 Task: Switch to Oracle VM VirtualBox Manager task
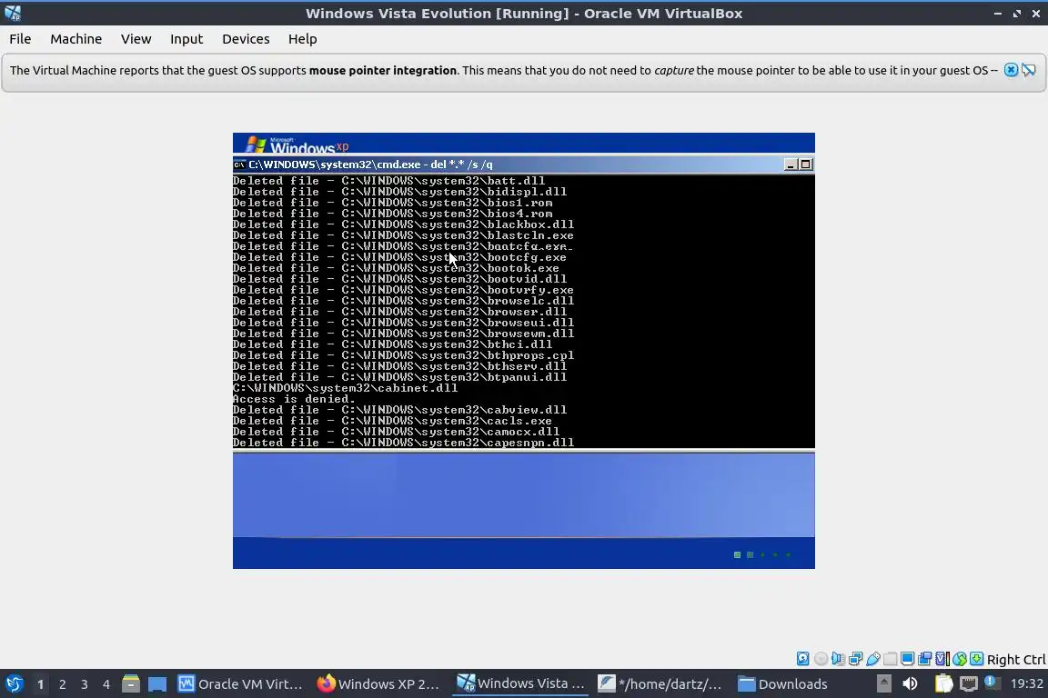pyautogui.click(x=240, y=684)
